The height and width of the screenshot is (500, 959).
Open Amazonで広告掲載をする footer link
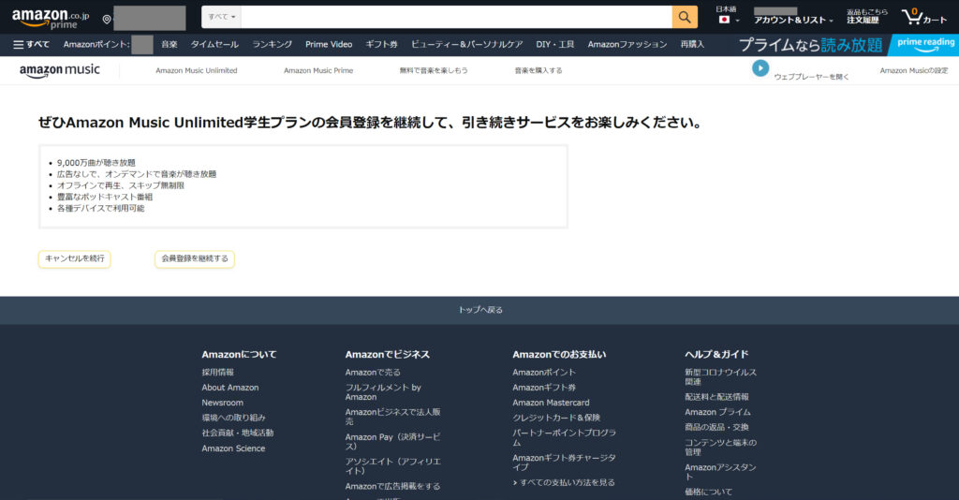pos(392,487)
